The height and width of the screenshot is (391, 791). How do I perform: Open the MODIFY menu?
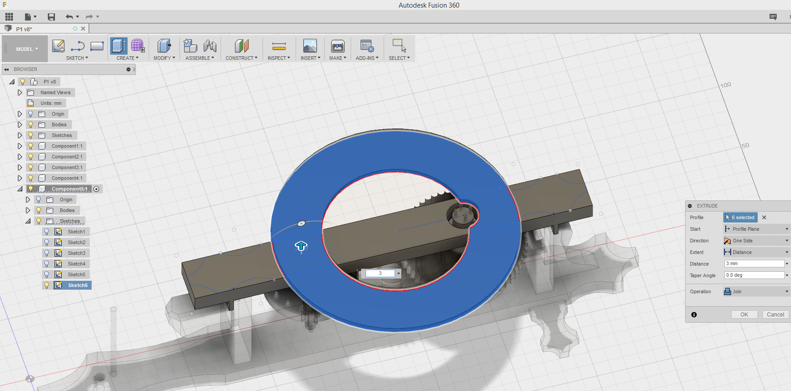coord(164,58)
